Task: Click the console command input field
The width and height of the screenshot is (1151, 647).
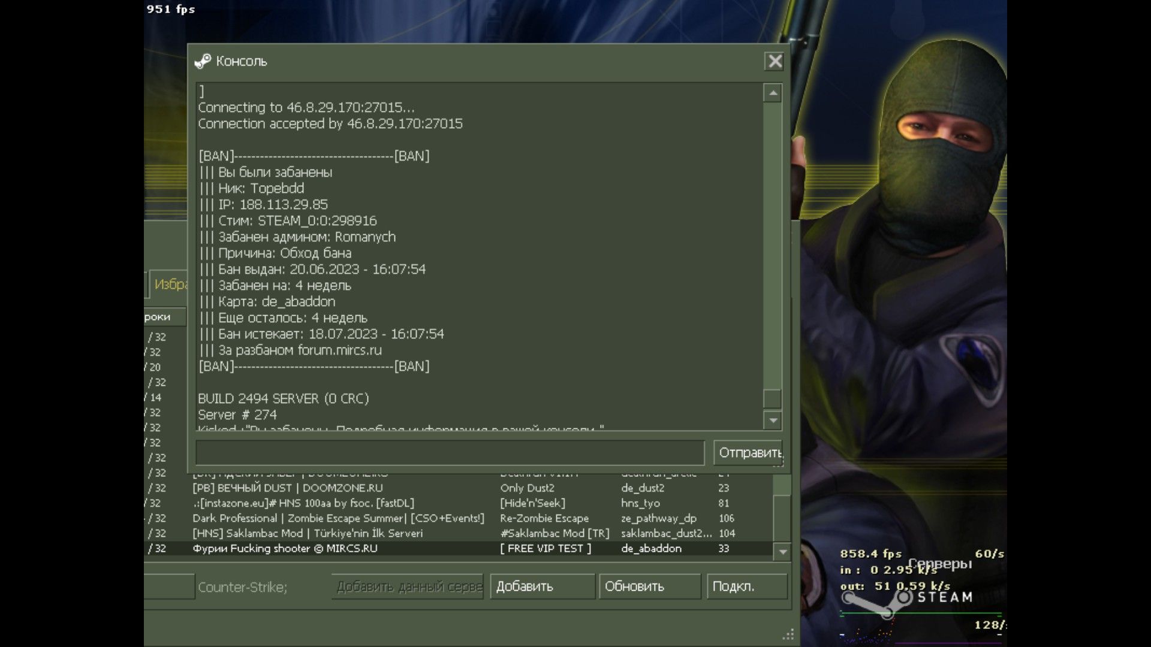Action: tap(450, 453)
